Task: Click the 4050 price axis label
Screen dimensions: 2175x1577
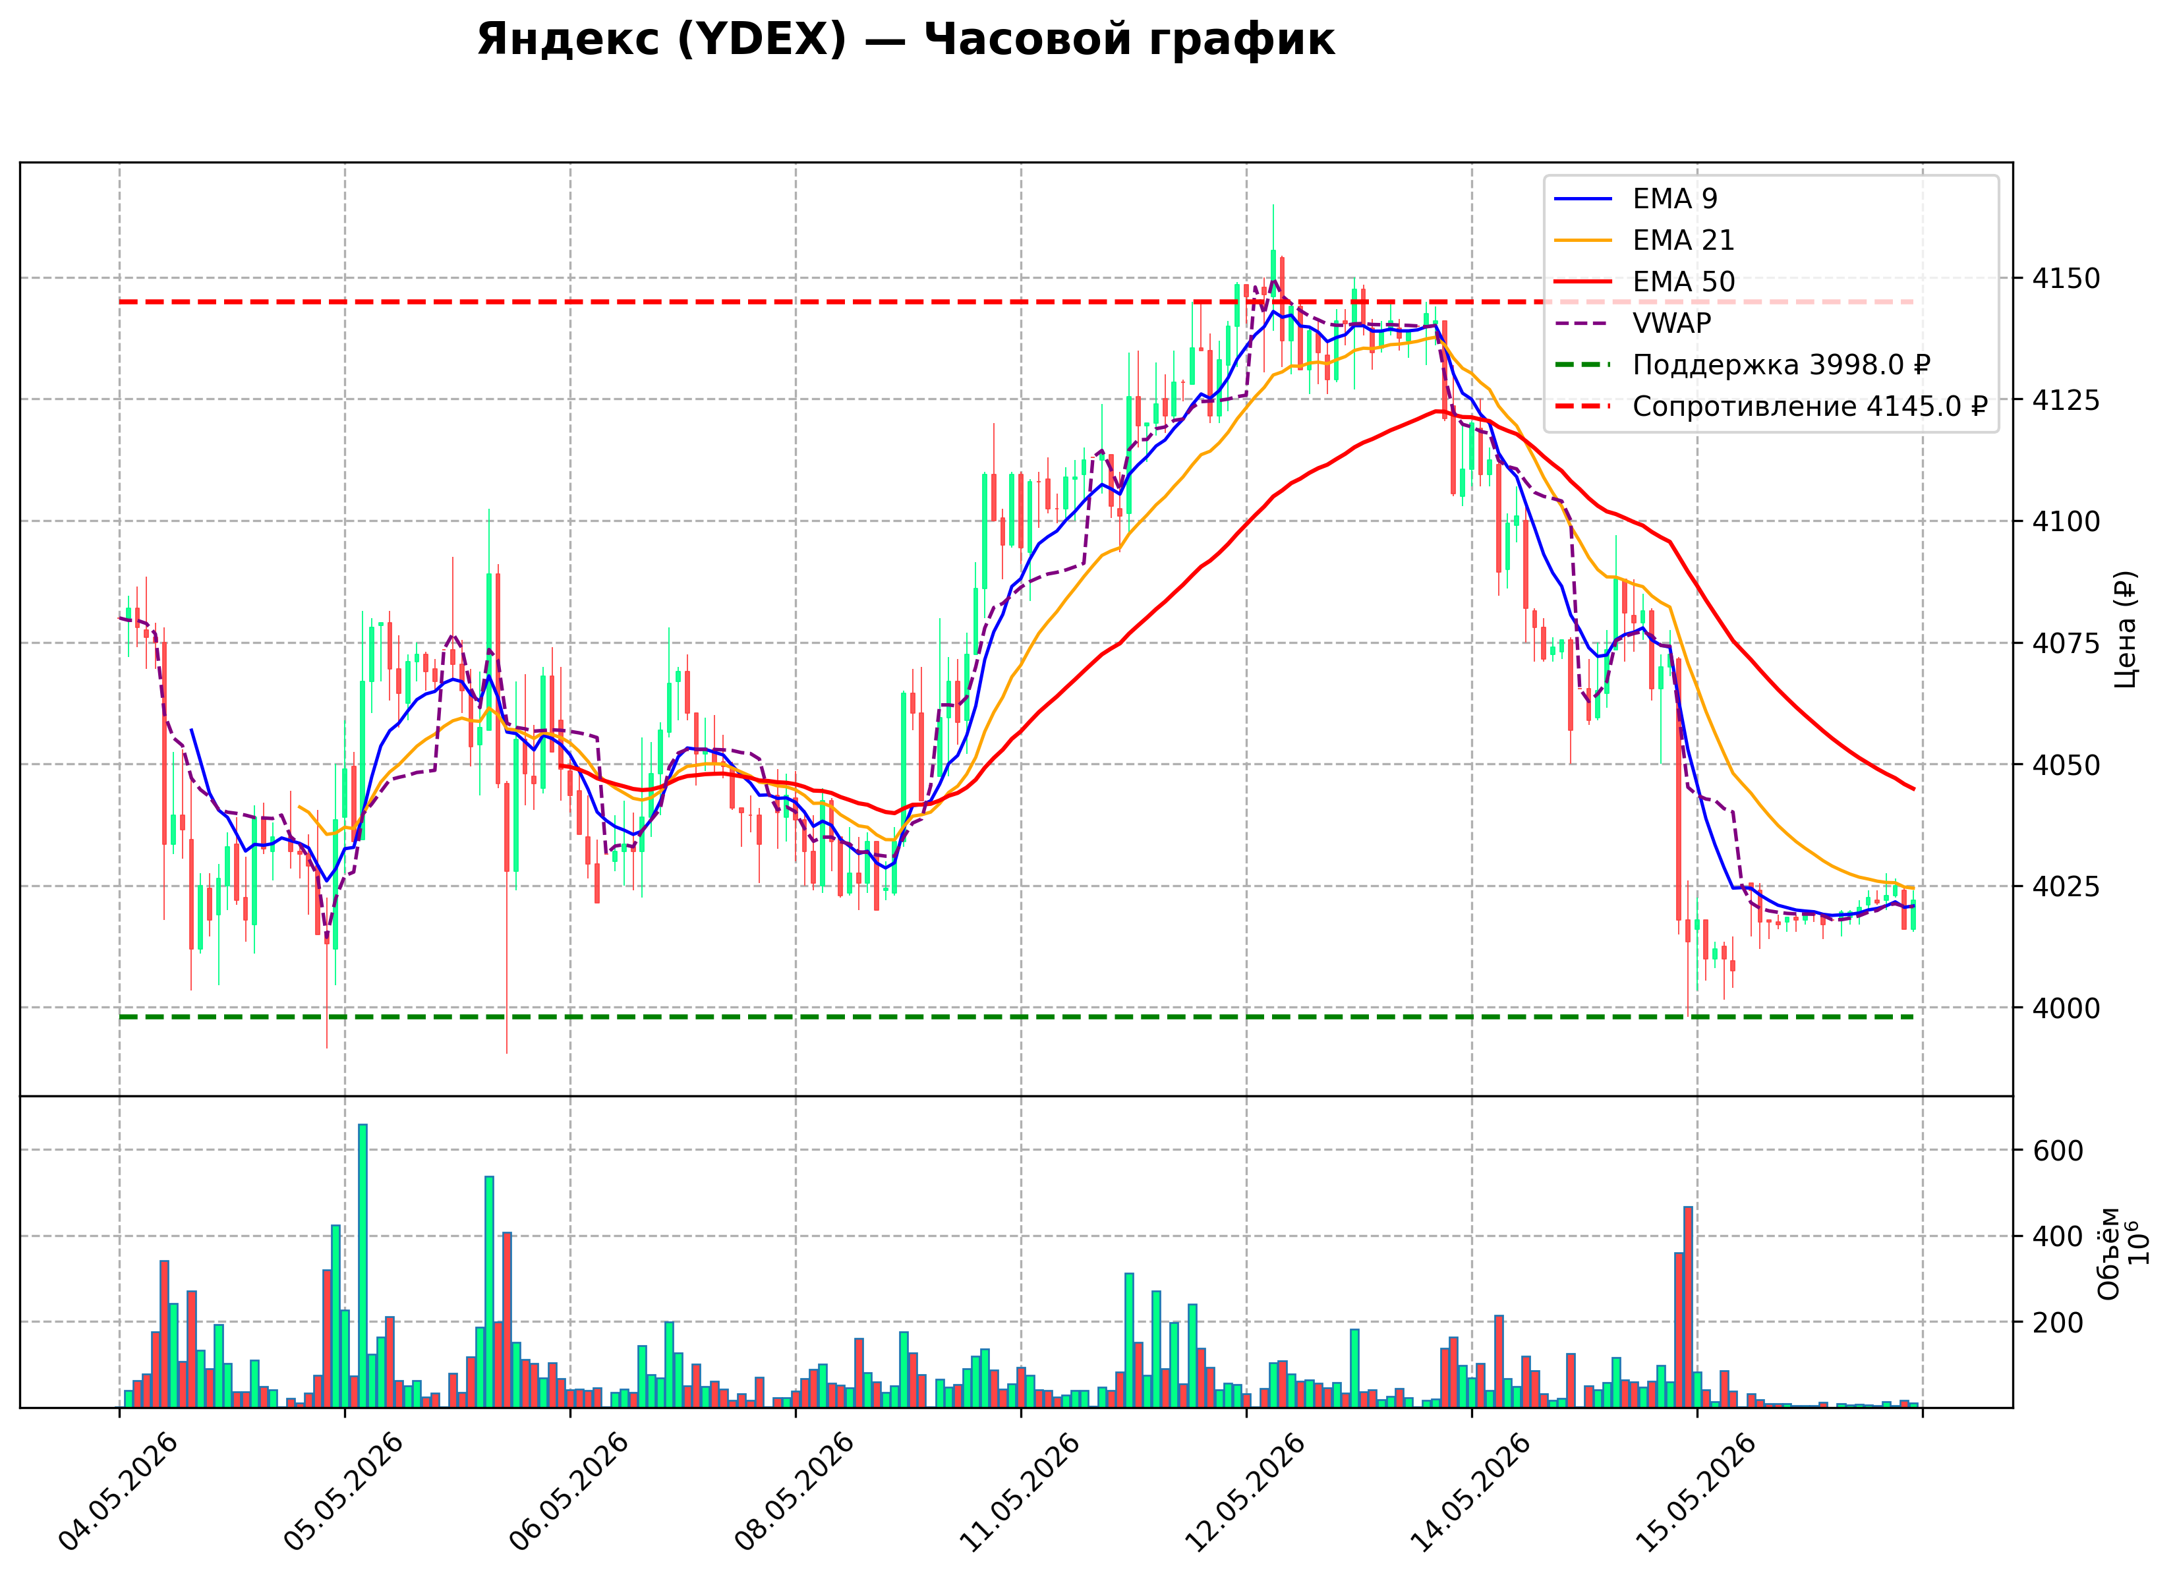Action: 2066,765
